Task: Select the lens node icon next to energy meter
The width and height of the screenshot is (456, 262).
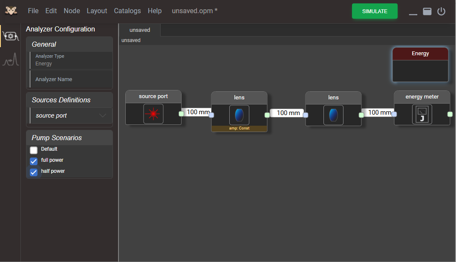Action: 333,115
